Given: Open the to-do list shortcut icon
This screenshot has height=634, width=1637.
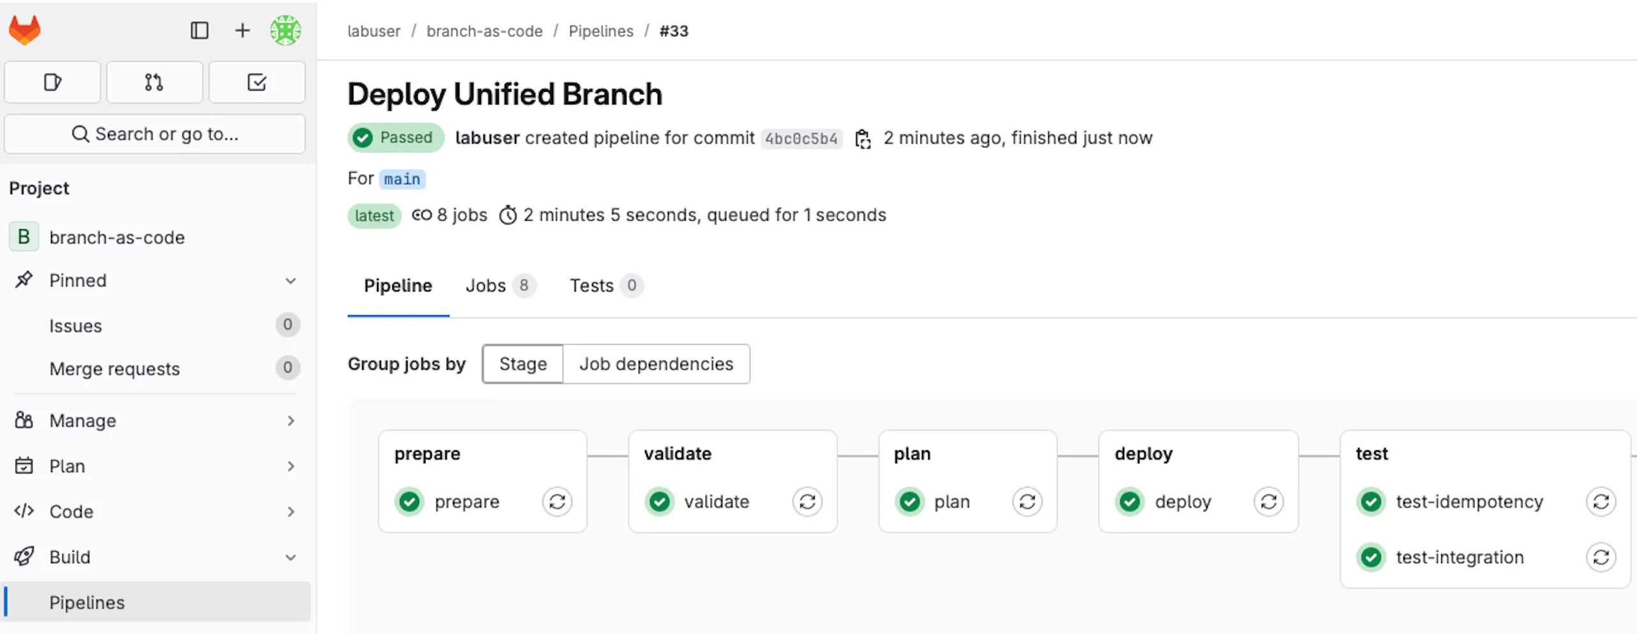Looking at the screenshot, I should (x=256, y=82).
